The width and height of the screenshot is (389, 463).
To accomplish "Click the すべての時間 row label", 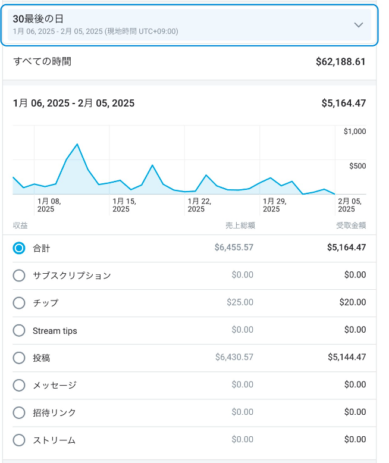I will click(x=42, y=61).
